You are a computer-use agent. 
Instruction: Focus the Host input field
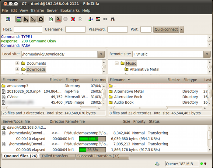click(28, 29)
